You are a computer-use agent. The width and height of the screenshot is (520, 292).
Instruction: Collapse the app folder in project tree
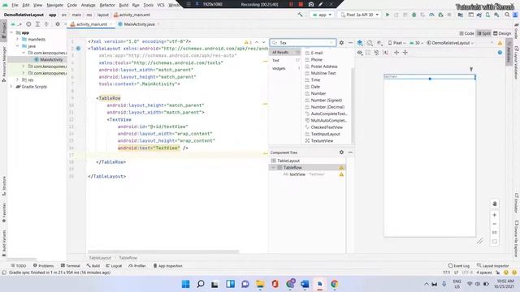coord(11,32)
